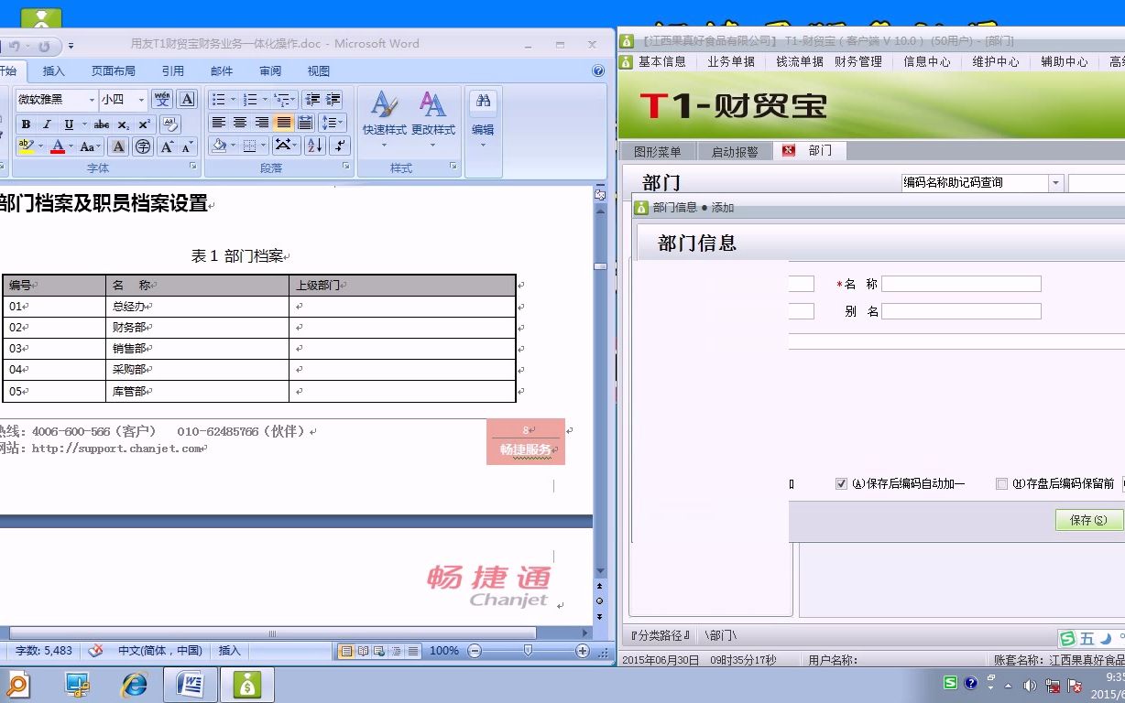Check the 存盘后编码保留前 option

[x=1002, y=483]
